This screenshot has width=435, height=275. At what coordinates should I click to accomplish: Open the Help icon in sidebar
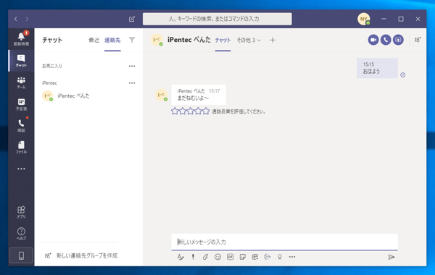[21, 234]
